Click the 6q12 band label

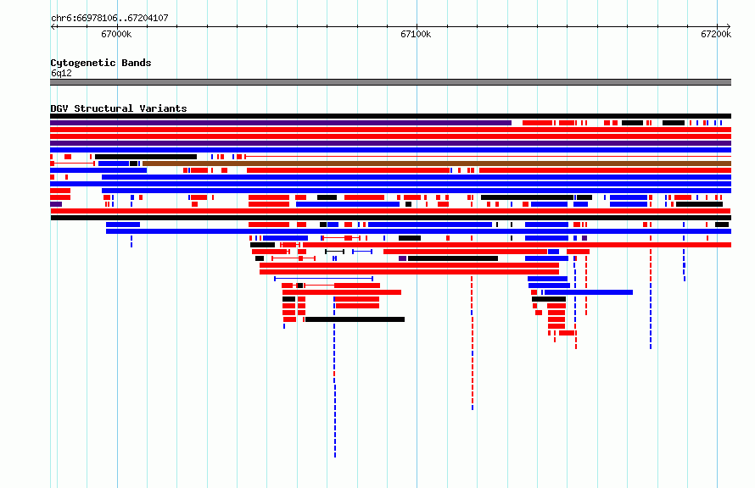pos(61,73)
